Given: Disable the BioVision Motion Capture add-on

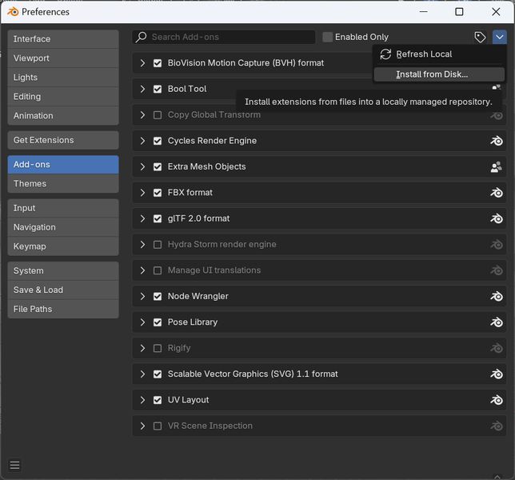Looking at the screenshot, I should click(x=158, y=63).
